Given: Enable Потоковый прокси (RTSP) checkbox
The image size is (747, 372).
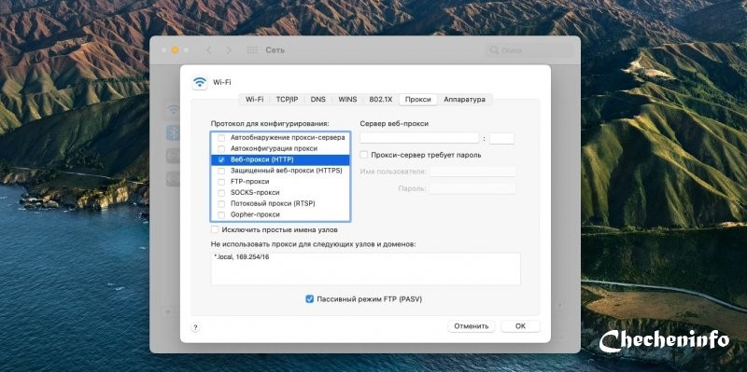Looking at the screenshot, I should pyautogui.click(x=221, y=203).
